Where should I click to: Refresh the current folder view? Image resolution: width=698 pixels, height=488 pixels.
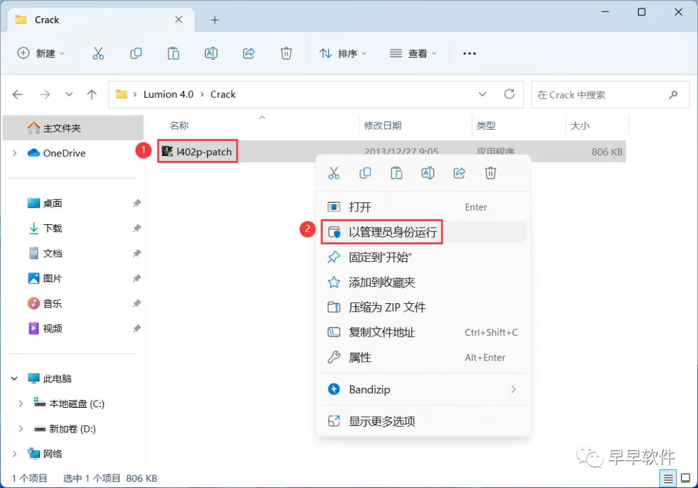(x=509, y=94)
